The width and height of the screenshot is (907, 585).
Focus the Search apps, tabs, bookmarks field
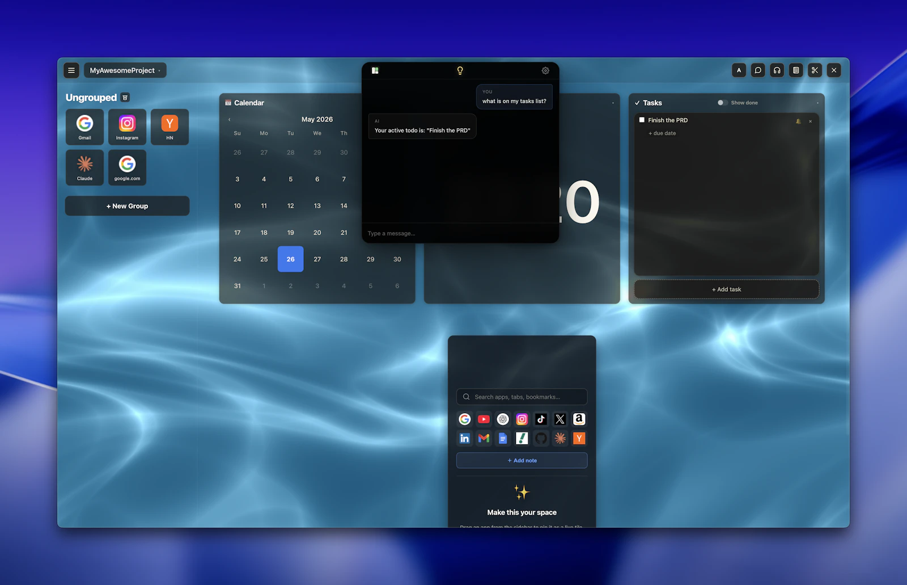tap(522, 397)
